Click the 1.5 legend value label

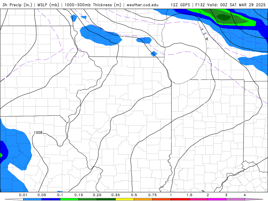[189, 195]
